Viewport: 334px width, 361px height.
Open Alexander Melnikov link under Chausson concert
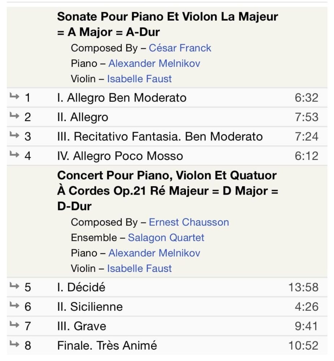pyautogui.click(x=154, y=253)
